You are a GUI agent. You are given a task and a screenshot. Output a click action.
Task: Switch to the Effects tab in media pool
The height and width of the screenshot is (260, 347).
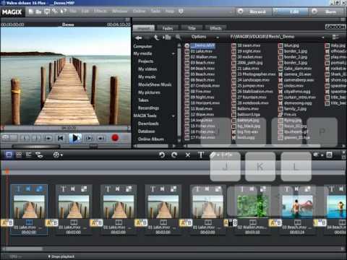(215, 28)
